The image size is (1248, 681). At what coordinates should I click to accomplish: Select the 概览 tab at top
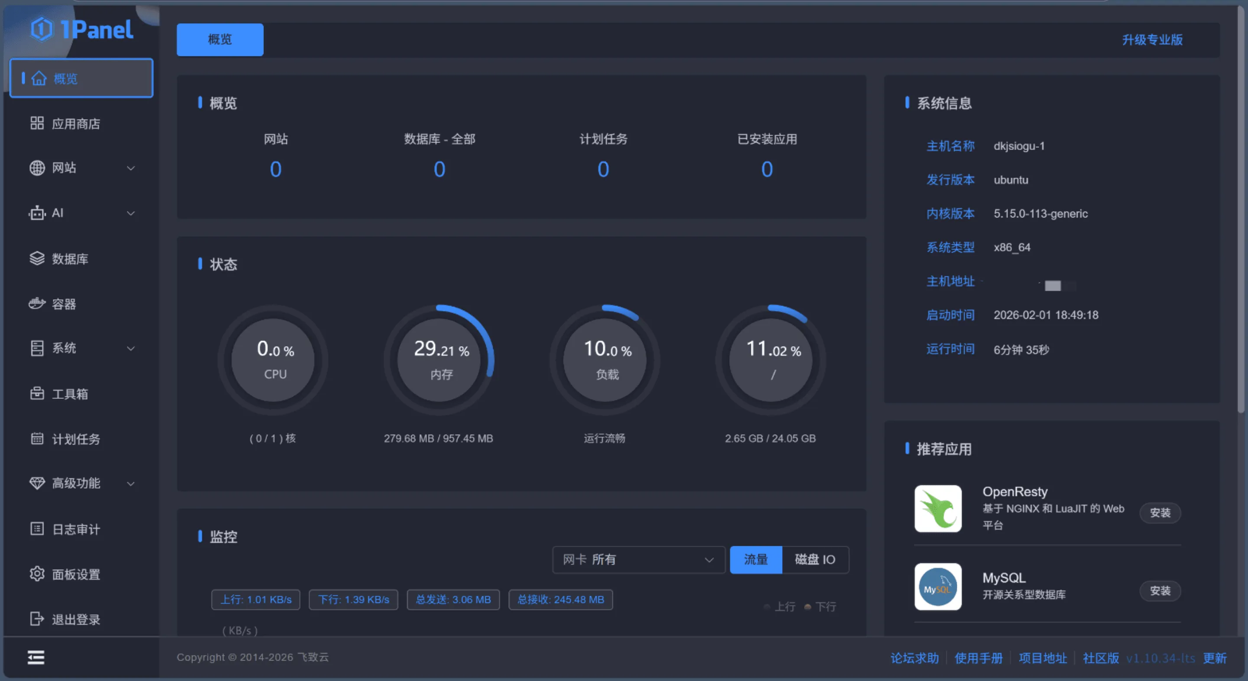(220, 40)
